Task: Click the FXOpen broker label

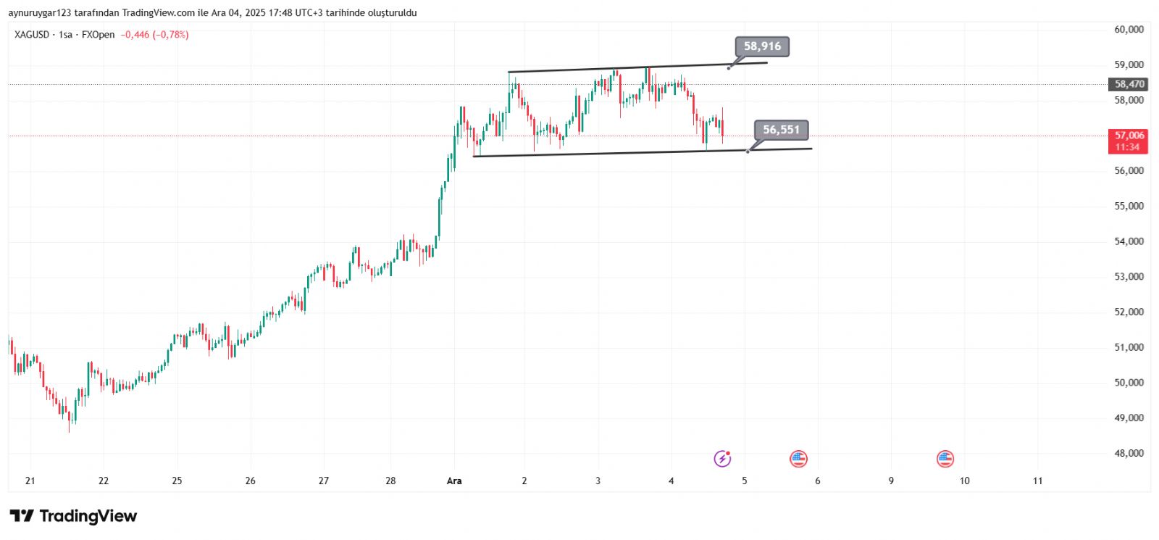Action: pyautogui.click(x=98, y=35)
